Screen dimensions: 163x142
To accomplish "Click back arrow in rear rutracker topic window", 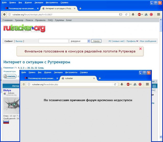I will pos(4,14).
